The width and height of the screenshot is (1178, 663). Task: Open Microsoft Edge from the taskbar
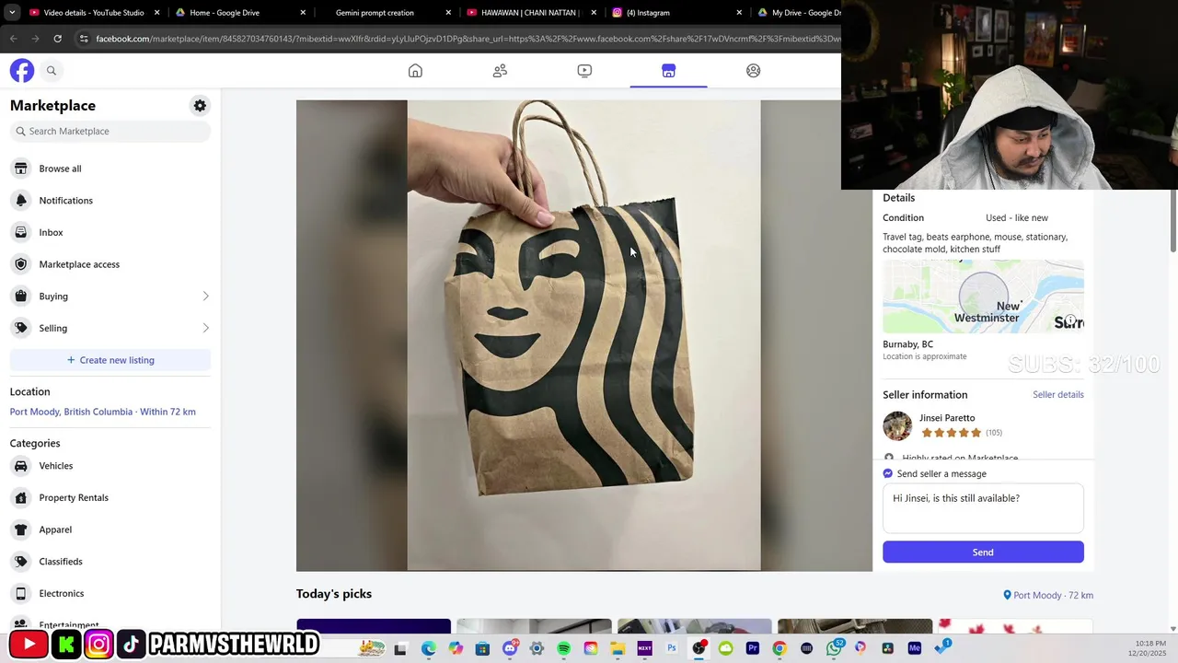point(429,648)
